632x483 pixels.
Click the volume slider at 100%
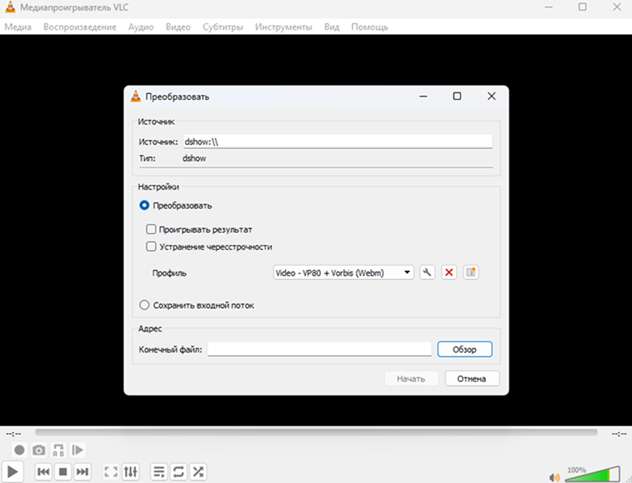592,474
